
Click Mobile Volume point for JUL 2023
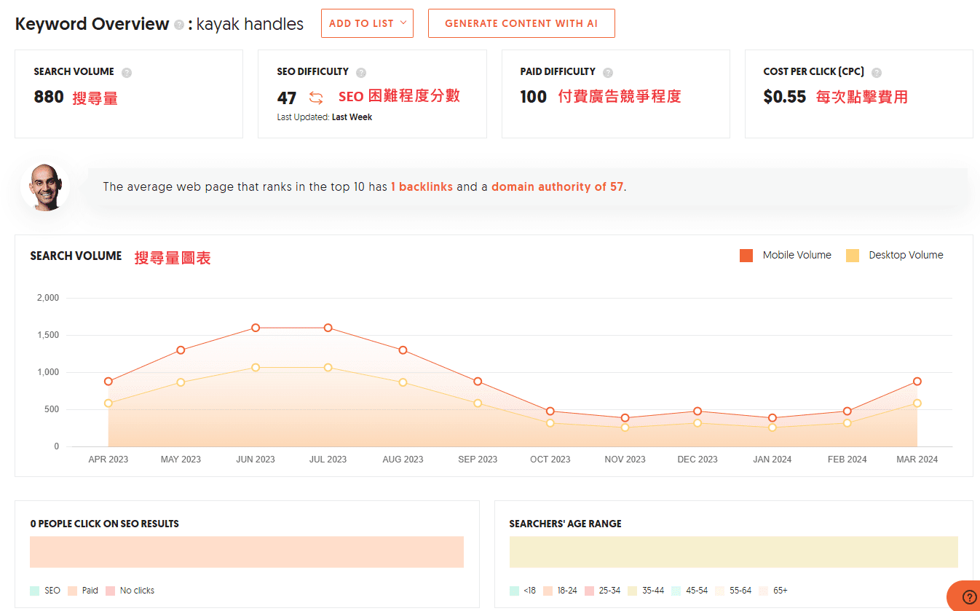coord(328,328)
